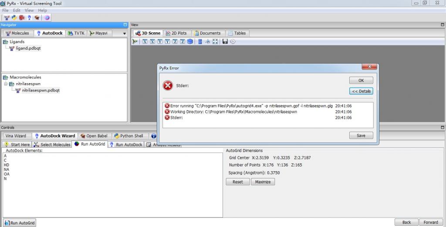Go to the Select Molecules step

(x=52, y=145)
